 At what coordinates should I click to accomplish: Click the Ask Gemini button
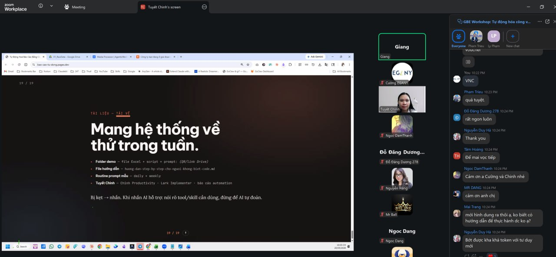(x=315, y=56)
